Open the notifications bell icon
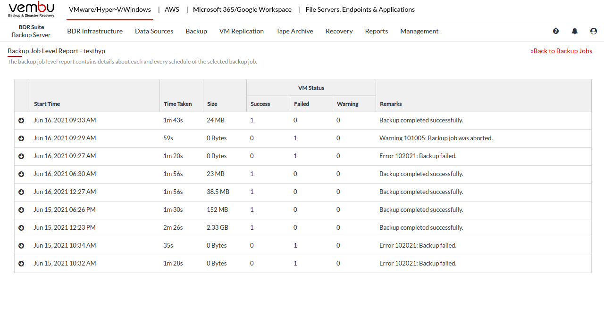This screenshot has height=314, width=604. pyautogui.click(x=574, y=31)
